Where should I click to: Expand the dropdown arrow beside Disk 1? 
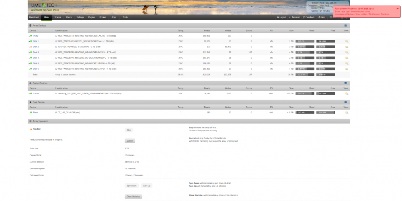click(29, 42)
